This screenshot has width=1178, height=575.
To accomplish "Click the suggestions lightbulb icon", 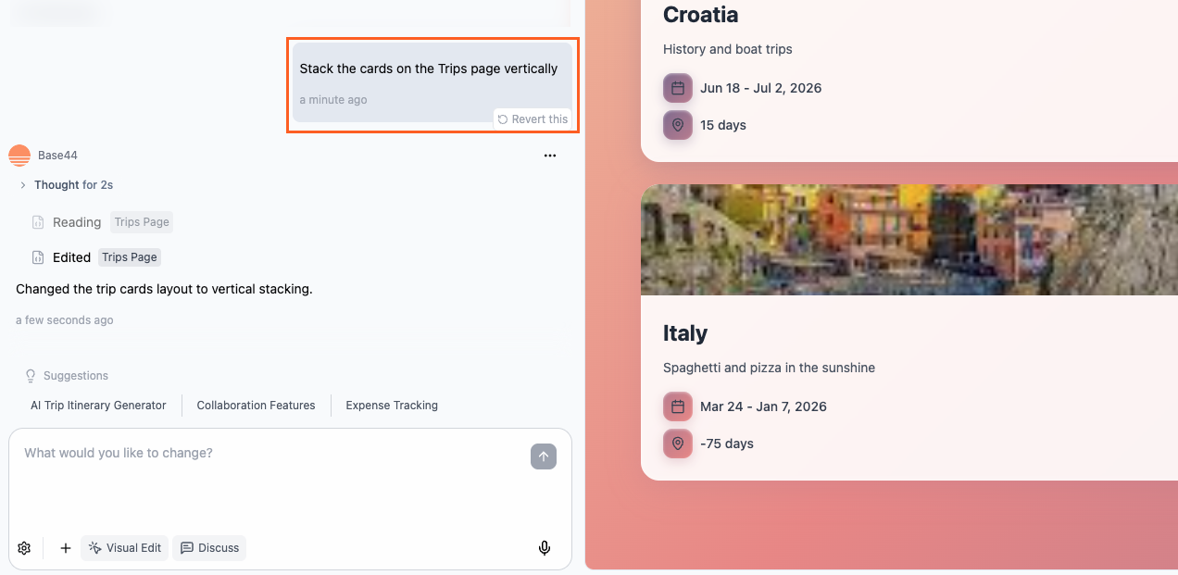I will click(29, 375).
